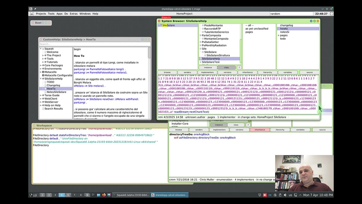Screen dimensions: 362x204
Task: Select the notesSi method
Action: click(x=285, y=32)
